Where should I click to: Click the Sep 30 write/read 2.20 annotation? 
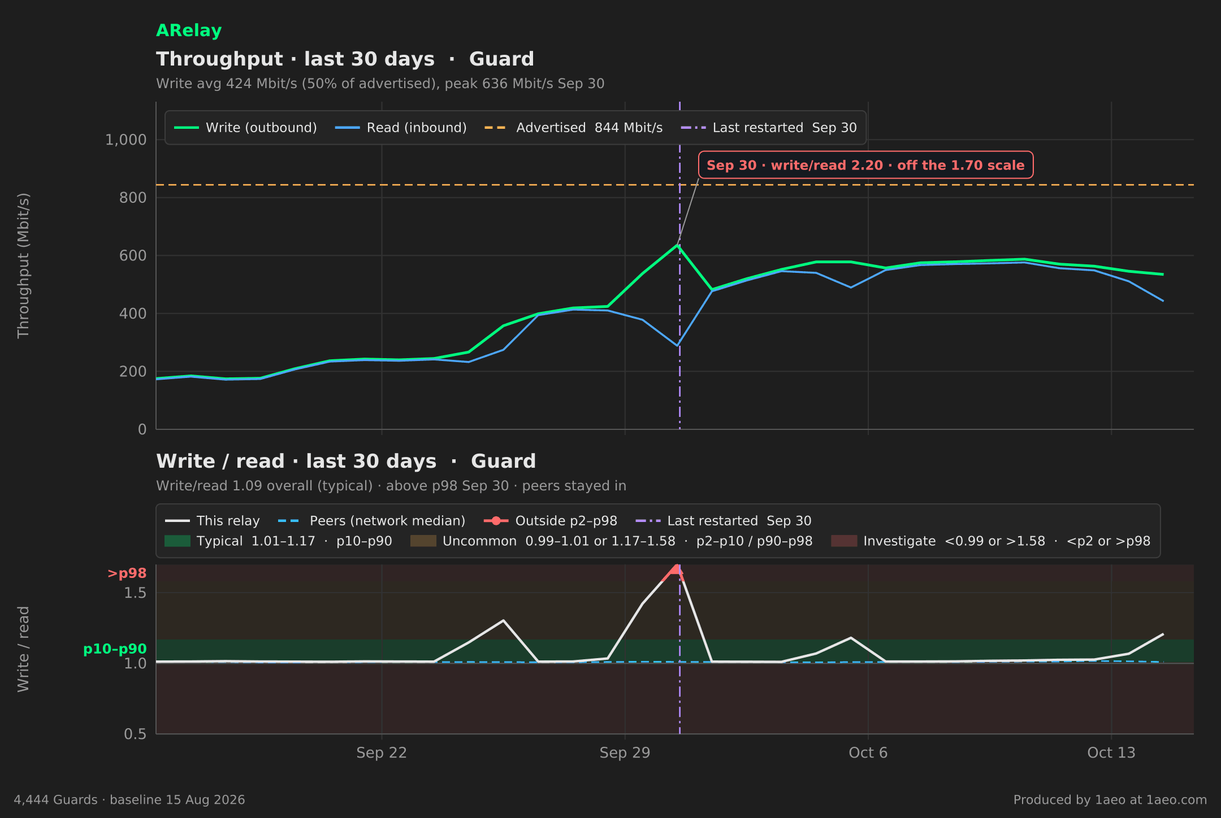865,165
